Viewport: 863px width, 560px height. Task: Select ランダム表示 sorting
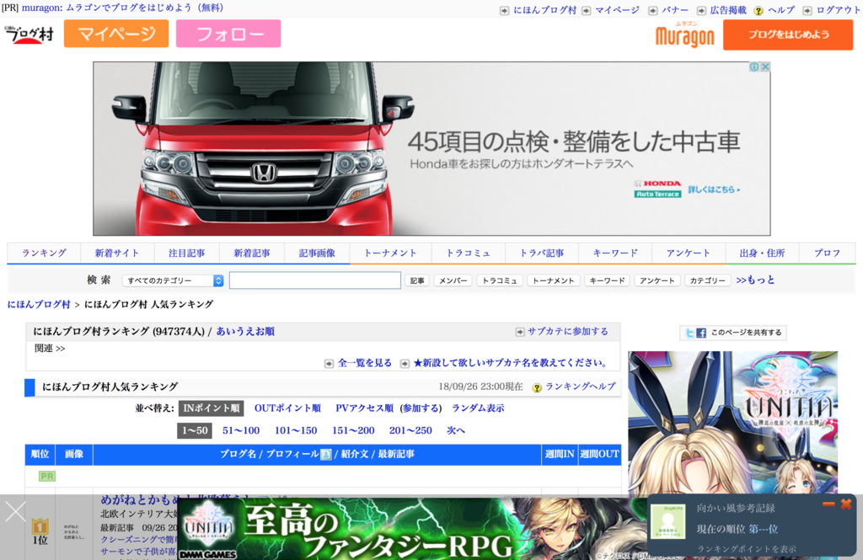478,408
